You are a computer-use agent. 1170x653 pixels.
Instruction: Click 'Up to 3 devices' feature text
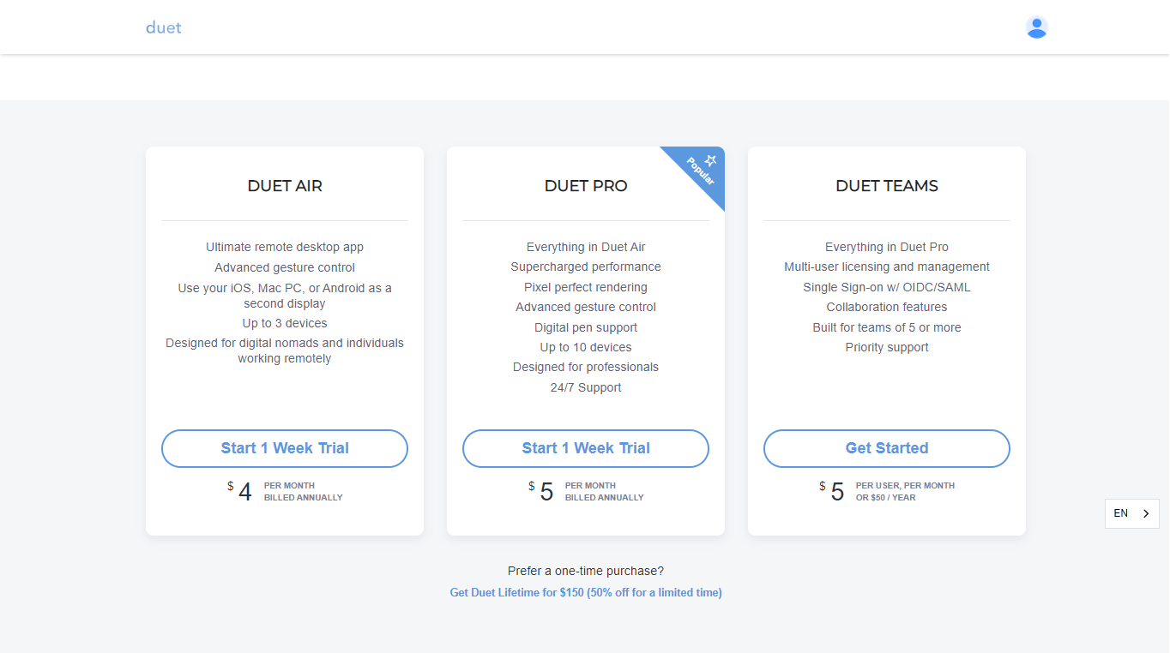285,323
